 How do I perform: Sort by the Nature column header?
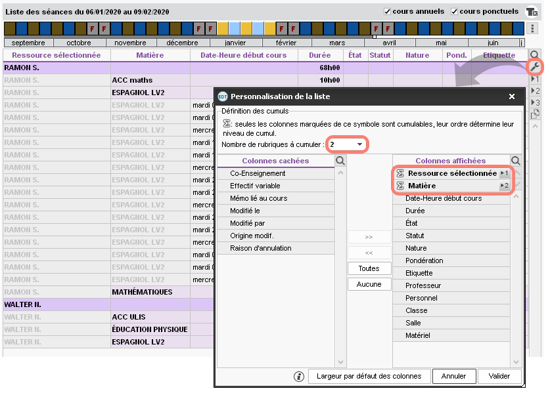tap(417, 55)
